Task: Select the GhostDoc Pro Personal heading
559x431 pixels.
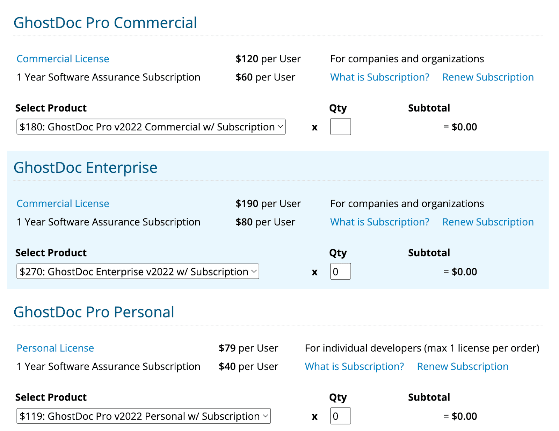Action: click(94, 312)
